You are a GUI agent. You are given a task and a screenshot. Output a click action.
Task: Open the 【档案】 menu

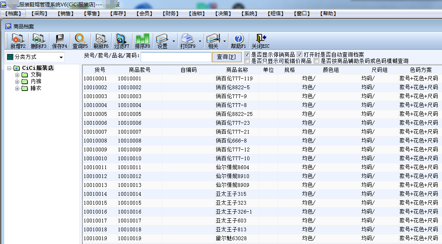13,14
